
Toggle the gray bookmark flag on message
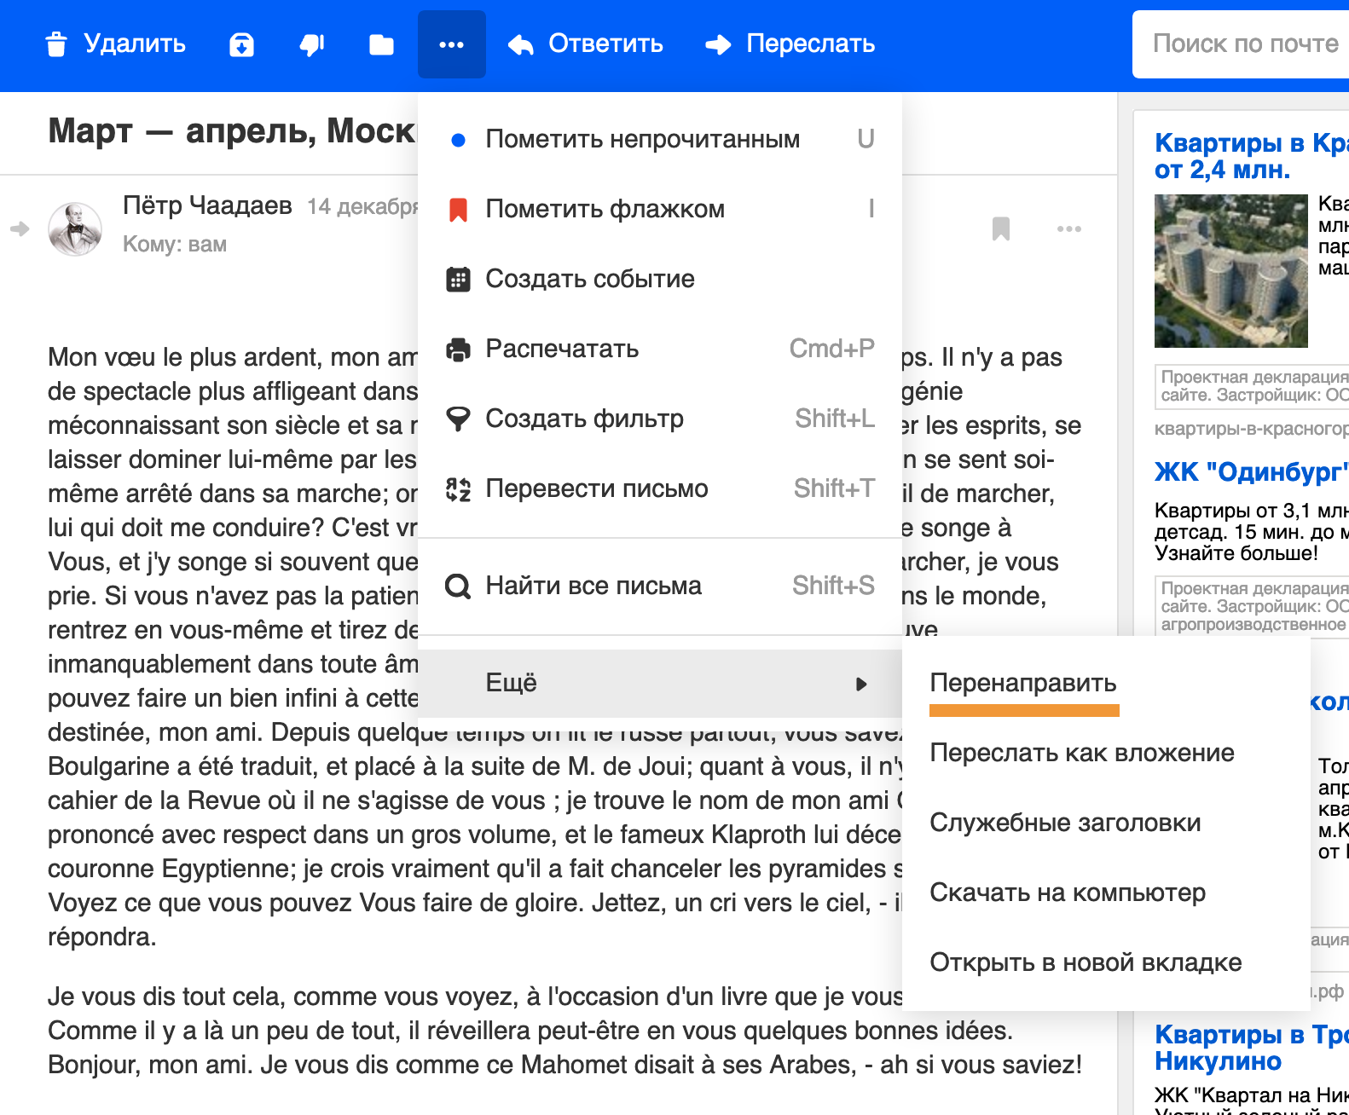[1001, 228]
